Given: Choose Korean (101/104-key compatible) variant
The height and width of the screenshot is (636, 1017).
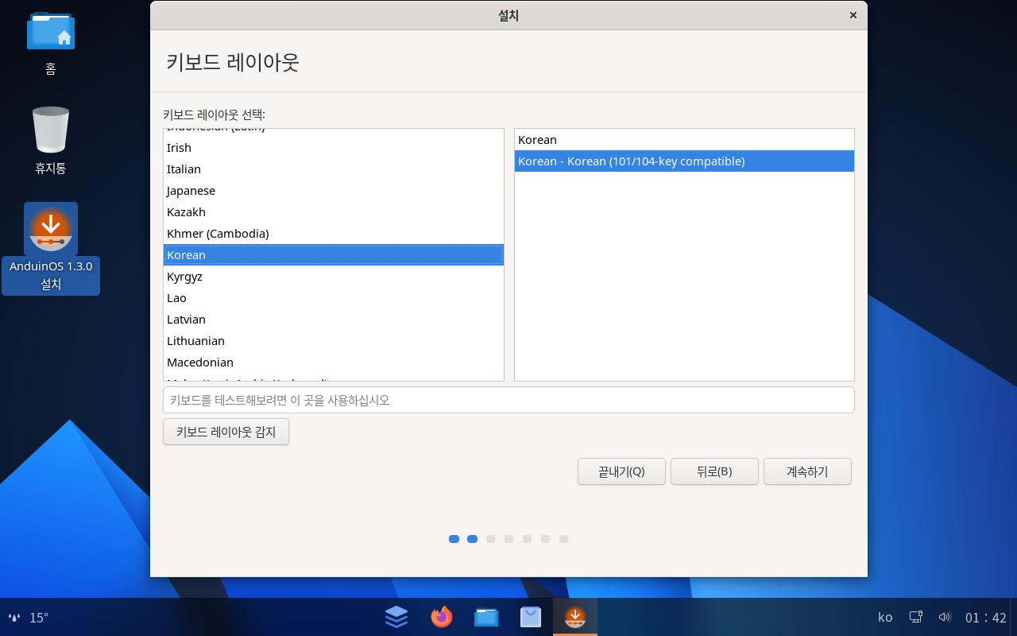Looking at the screenshot, I should click(684, 161).
